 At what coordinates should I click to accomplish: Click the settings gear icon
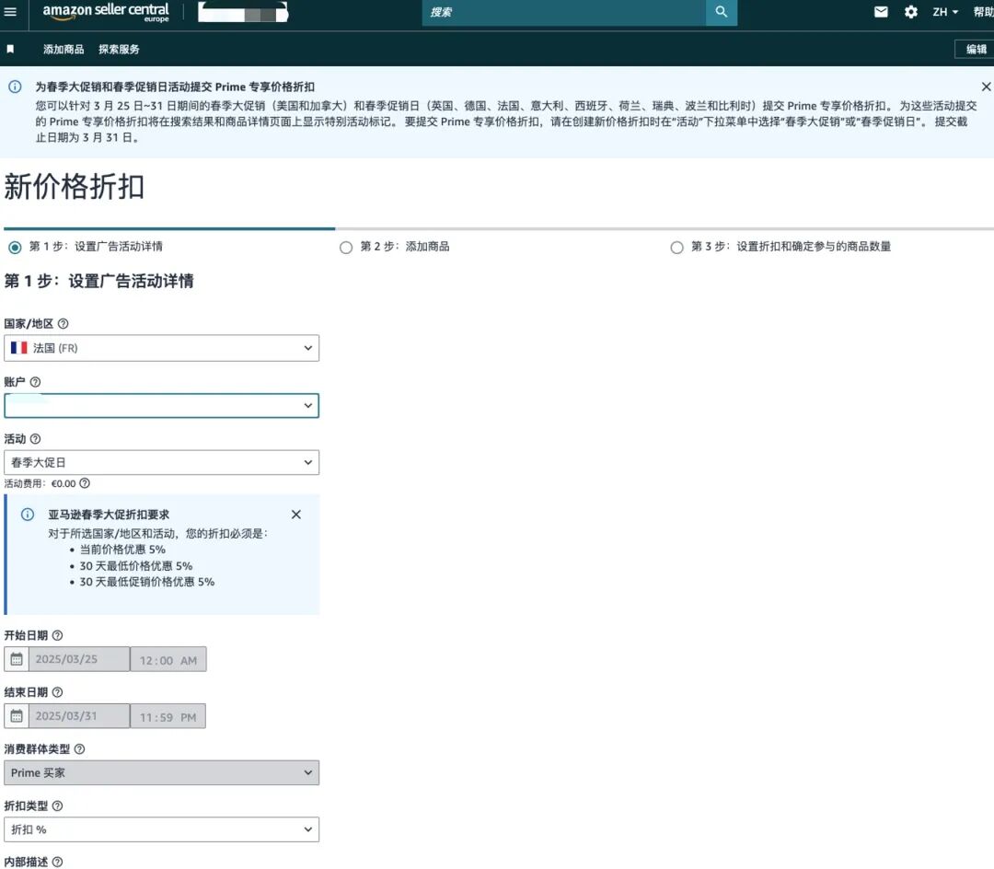910,12
